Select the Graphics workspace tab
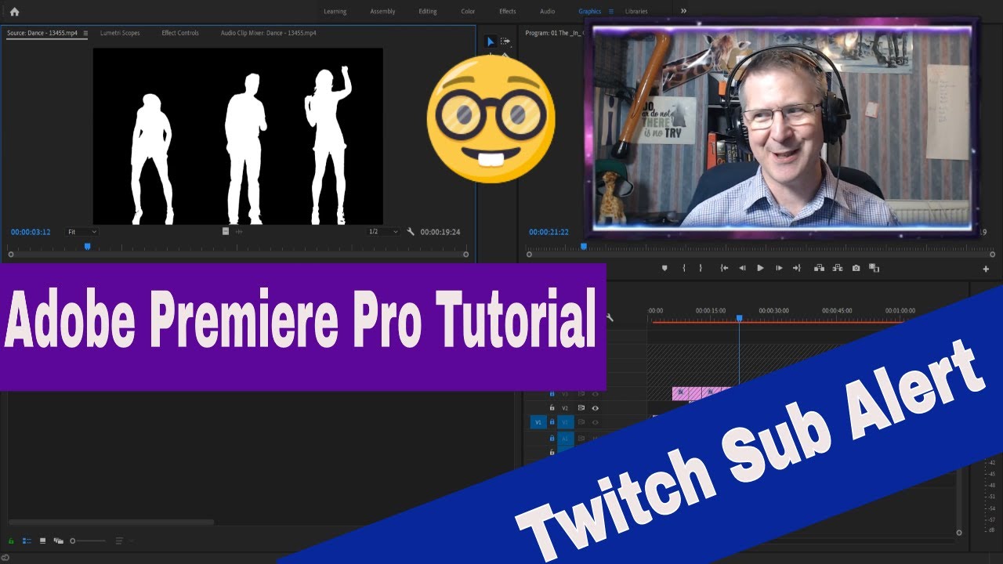Viewport: 1003px width, 564px height. pyautogui.click(x=589, y=12)
